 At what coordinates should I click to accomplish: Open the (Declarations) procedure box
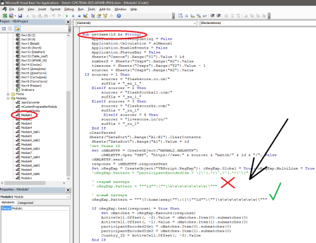pos(257,23)
